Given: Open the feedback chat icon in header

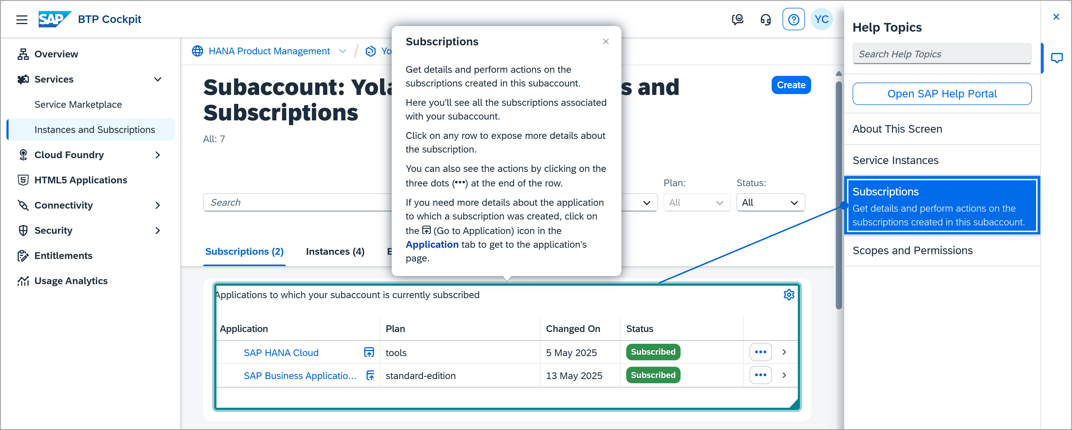Looking at the screenshot, I should coord(737,20).
